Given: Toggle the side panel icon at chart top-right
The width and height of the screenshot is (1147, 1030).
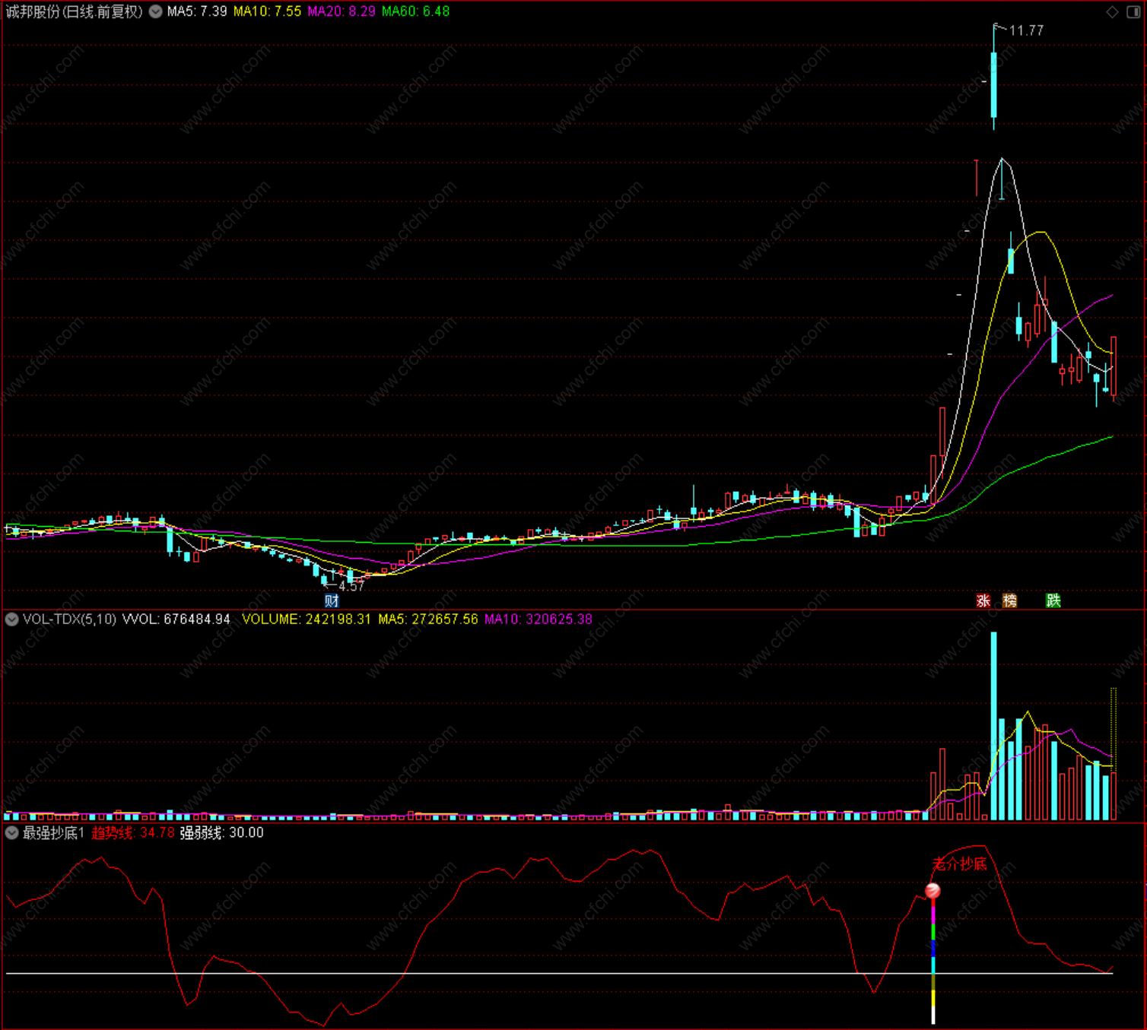Looking at the screenshot, I should click(1133, 11).
